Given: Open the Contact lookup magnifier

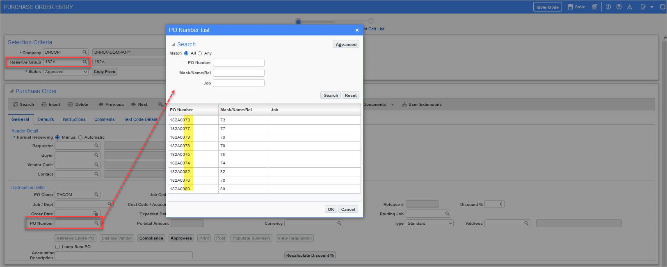Looking at the screenshot, I should (x=97, y=174).
